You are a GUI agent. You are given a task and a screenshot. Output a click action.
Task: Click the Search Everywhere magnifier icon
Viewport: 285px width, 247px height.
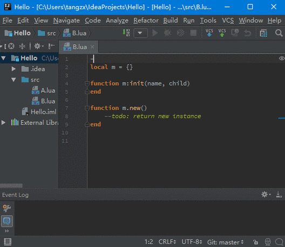[x=279, y=33]
